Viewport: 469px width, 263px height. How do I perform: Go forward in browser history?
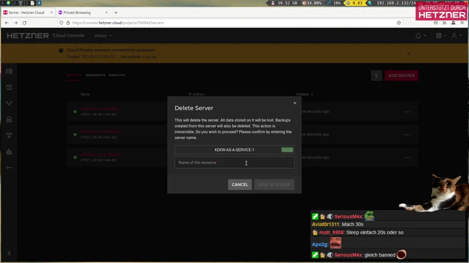point(15,23)
